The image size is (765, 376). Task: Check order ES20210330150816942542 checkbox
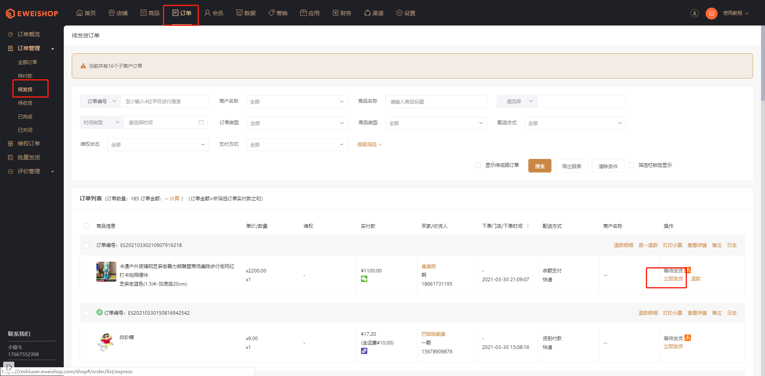click(x=86, y=313)
